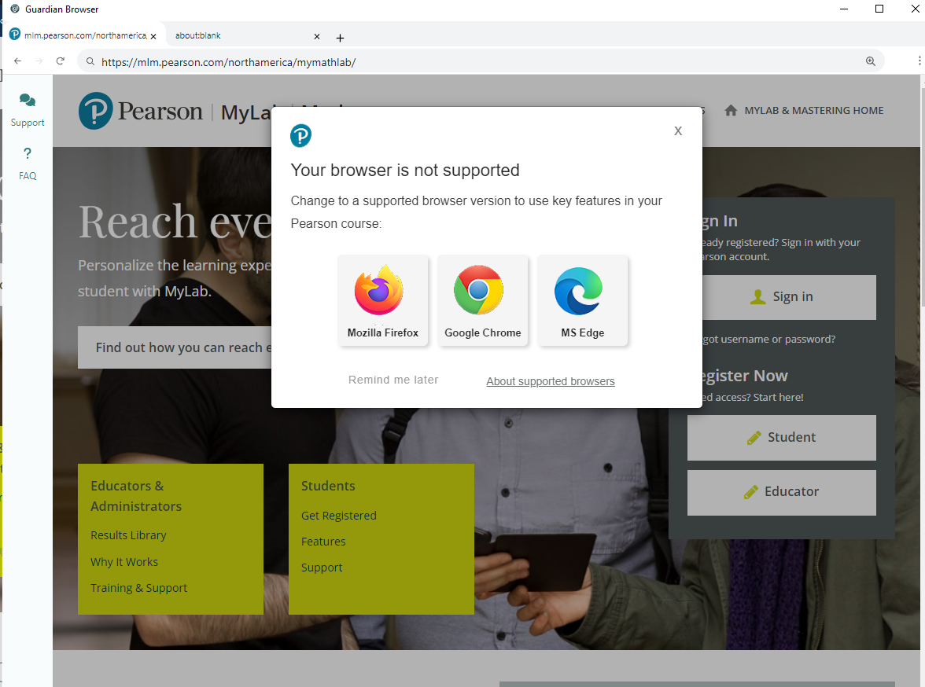Select the mlm.pearson.com tab
The image size is (925, 687).
point(83,36)
